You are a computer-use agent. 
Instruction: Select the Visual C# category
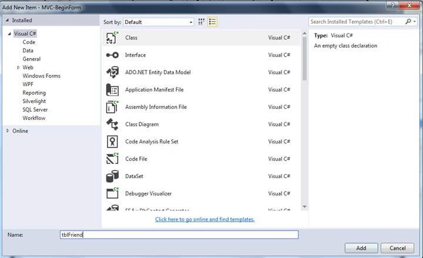(x=25, y=33)
